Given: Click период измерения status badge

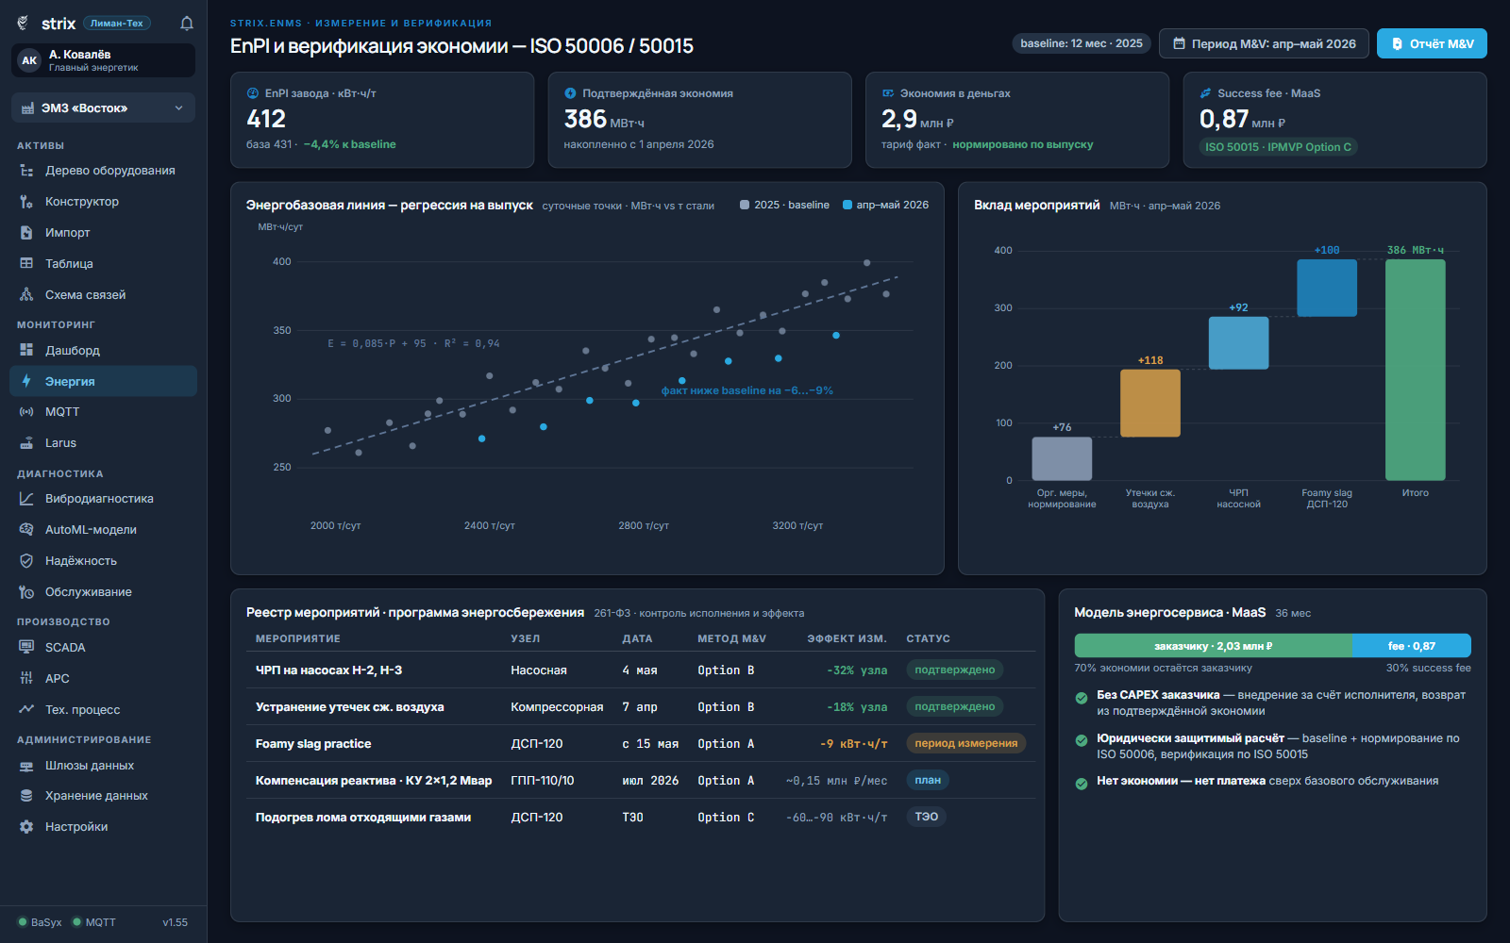Looking at the screenshot, I should pos(965,743).
